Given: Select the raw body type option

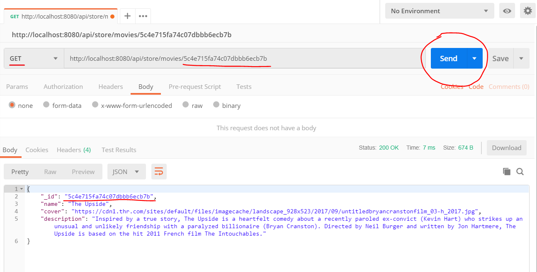Looking at the screenshot, I should tap(186, 105).
